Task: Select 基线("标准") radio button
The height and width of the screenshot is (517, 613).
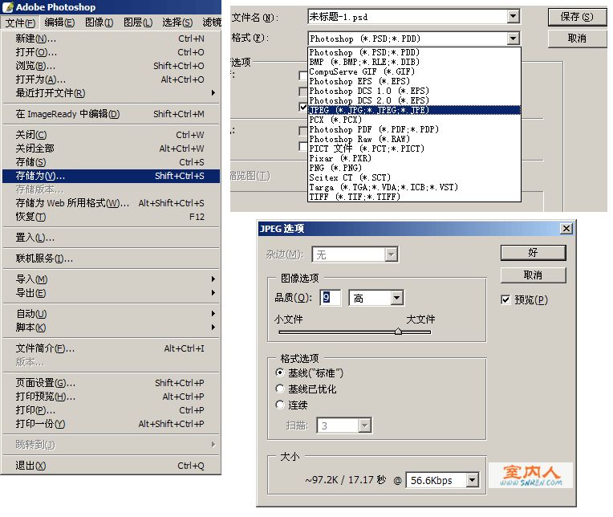Action: (280, 372)
